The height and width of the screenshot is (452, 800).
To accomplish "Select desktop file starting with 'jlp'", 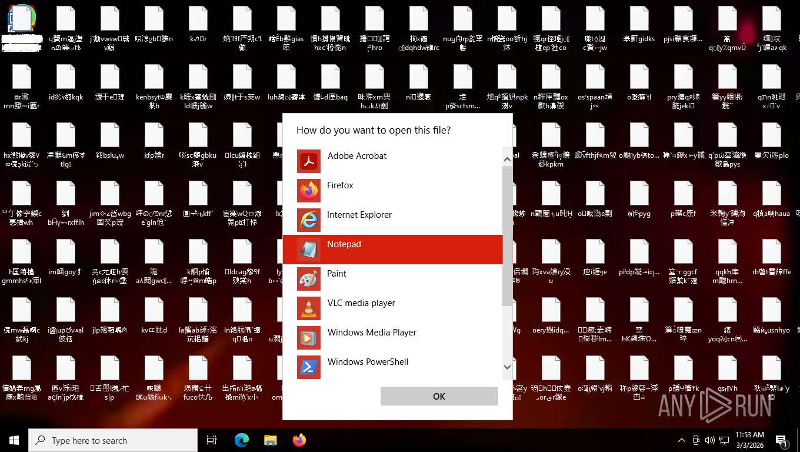I will (x=110, y=315).
